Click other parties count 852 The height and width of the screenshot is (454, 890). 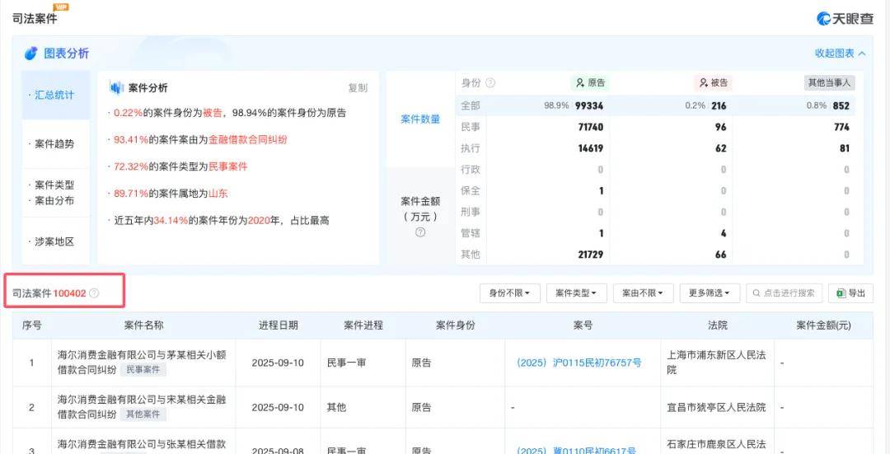[841, 105]
